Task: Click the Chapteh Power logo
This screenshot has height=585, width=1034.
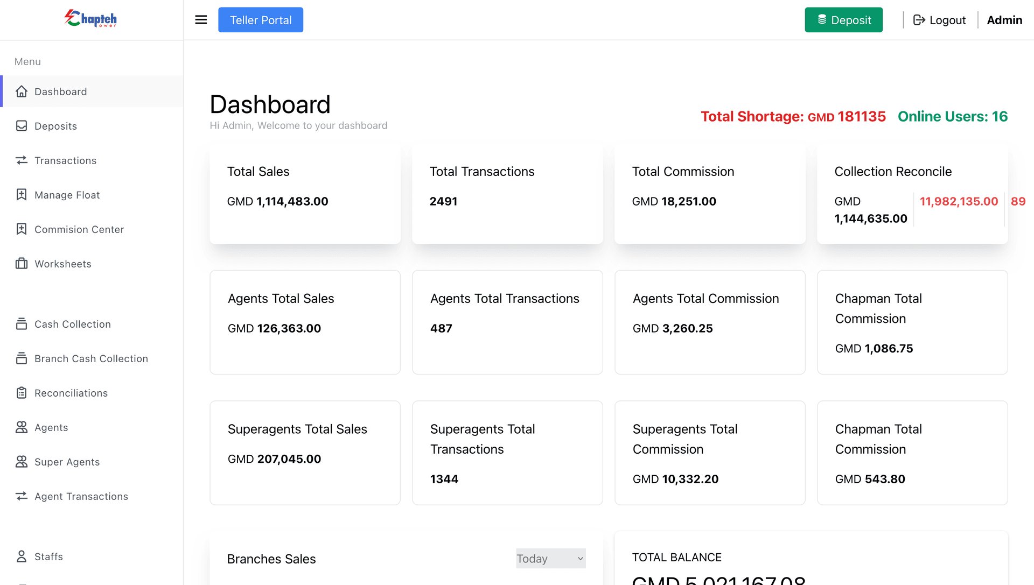Action: pos(90,19)
